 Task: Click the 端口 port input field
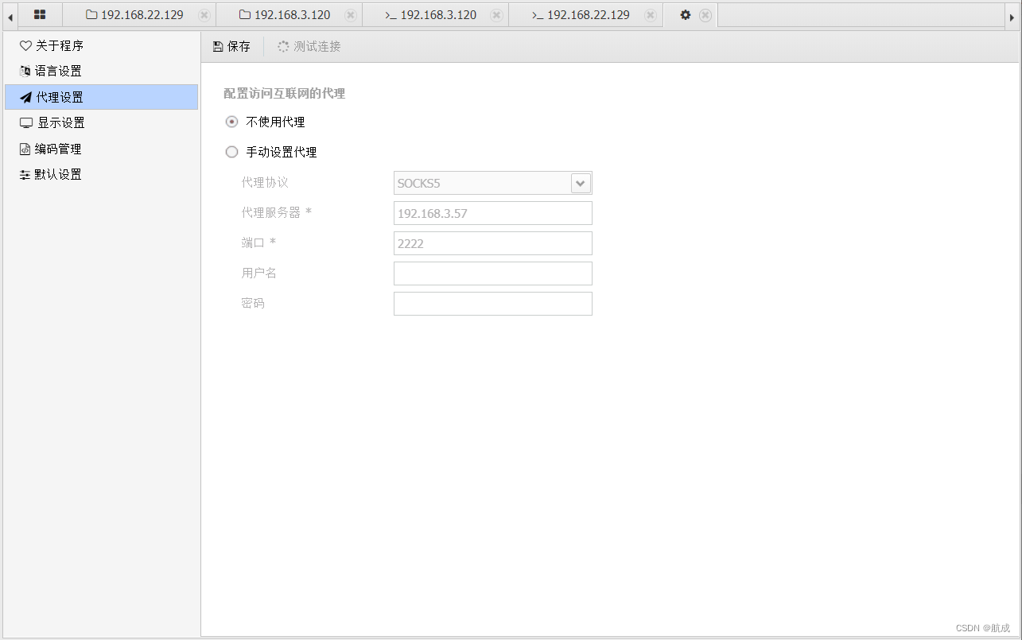[493, 243]
